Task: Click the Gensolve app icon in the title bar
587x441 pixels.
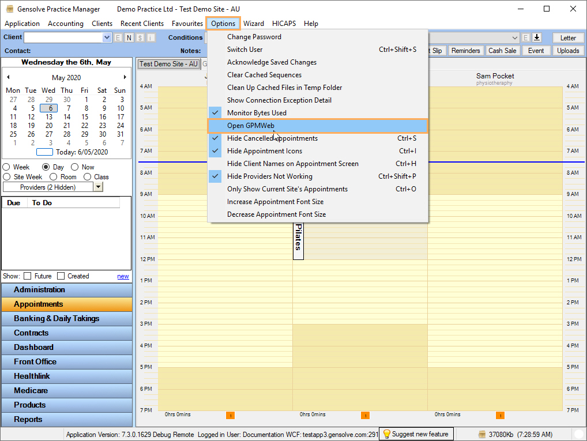Action: tap(10, 9)
